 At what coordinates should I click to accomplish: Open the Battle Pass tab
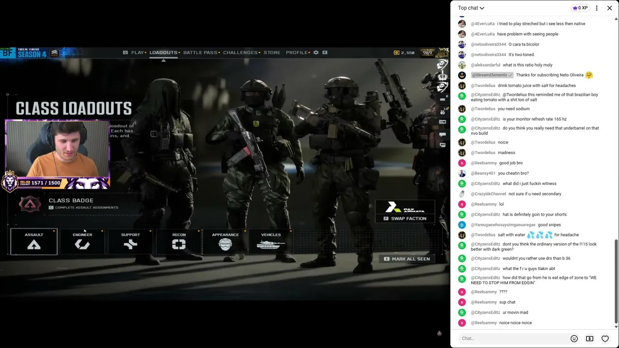point(200,52)
